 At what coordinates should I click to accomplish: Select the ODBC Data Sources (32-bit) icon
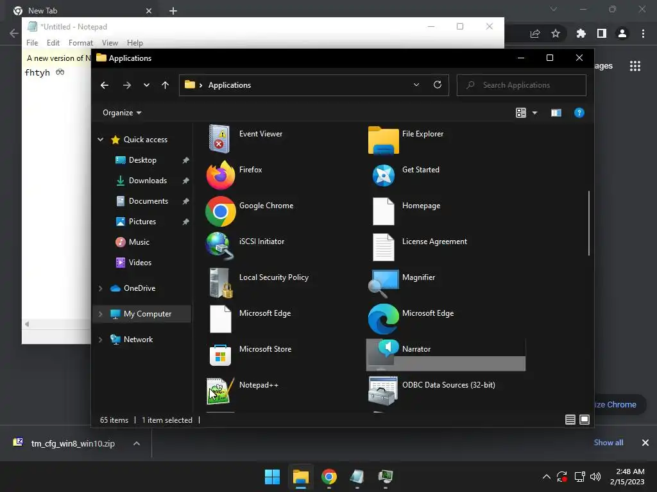pos(384,391)
